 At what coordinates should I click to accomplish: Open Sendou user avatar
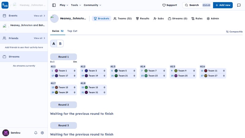6,133
